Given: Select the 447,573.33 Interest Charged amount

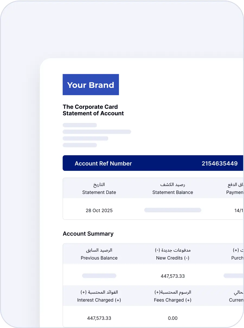Looking at the screenshot, I should 99,318.
